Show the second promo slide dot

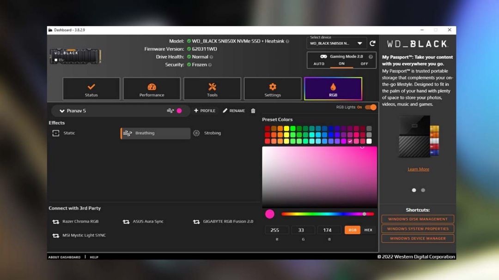tap(423, 190)
